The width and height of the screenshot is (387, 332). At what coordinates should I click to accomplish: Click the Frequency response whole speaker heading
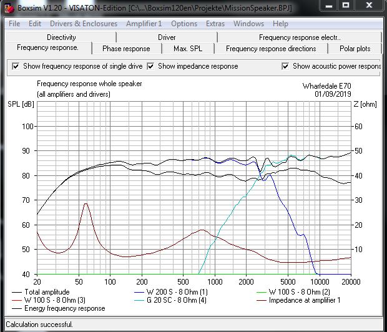coord(89,84)
